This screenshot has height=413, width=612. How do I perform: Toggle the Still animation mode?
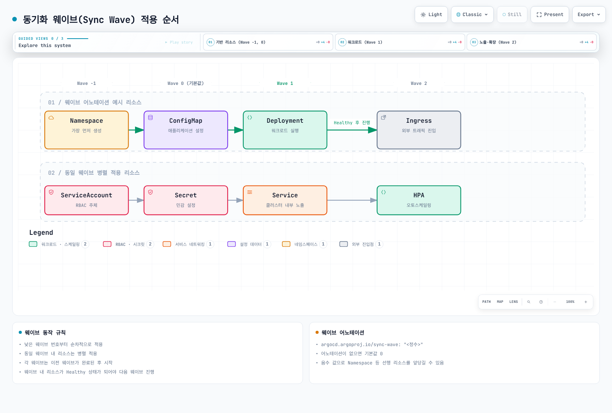click(512, 15)
